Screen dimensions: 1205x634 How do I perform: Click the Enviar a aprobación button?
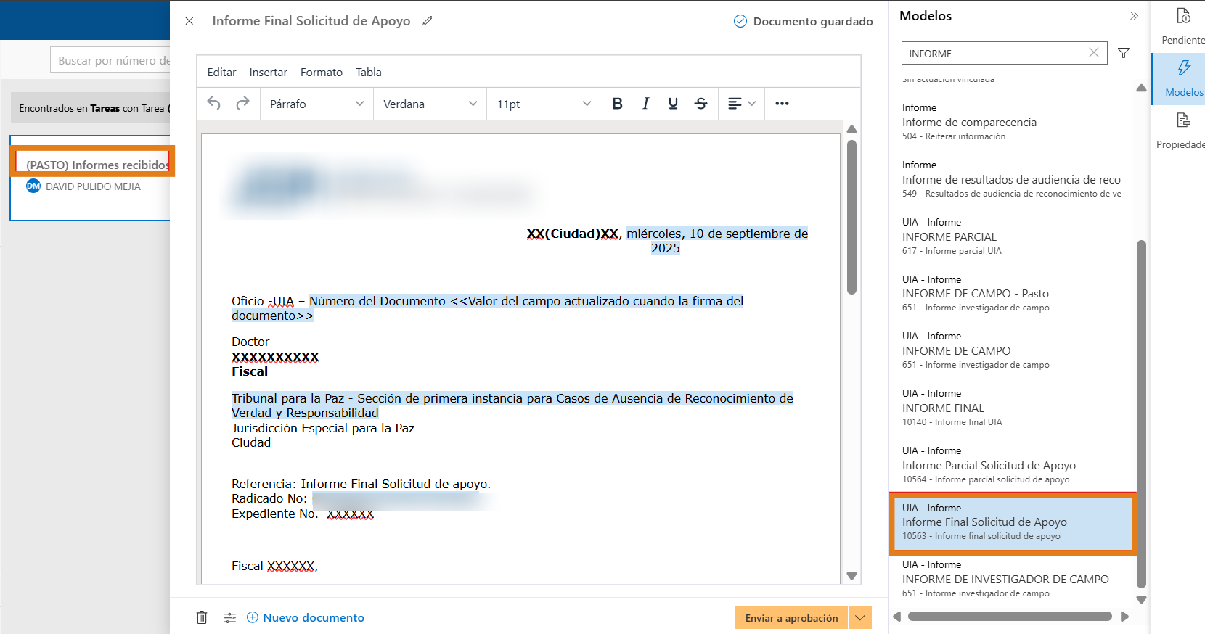pos(791,618)
